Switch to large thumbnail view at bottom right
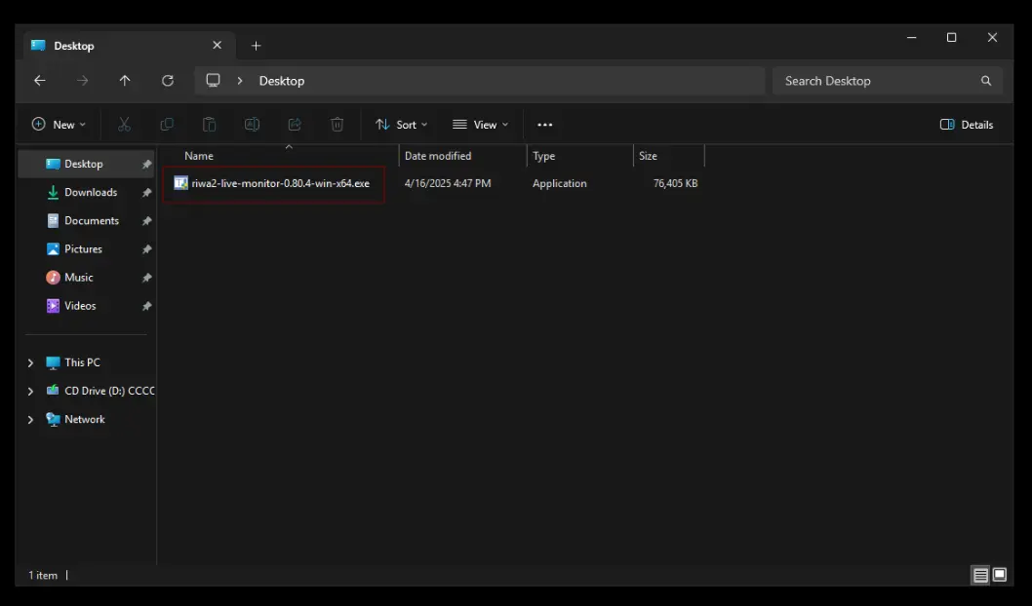The image size is (1032, 606). (998, 575)
